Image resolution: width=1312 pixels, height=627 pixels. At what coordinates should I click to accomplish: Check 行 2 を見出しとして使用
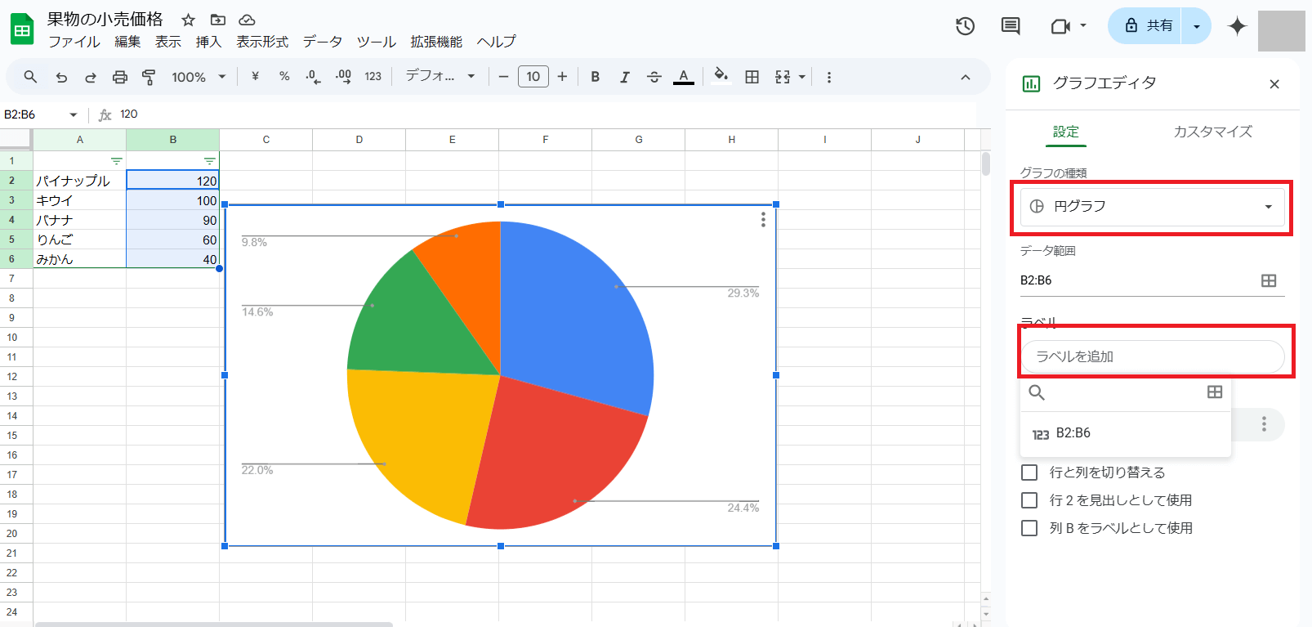click(1029, 500)
